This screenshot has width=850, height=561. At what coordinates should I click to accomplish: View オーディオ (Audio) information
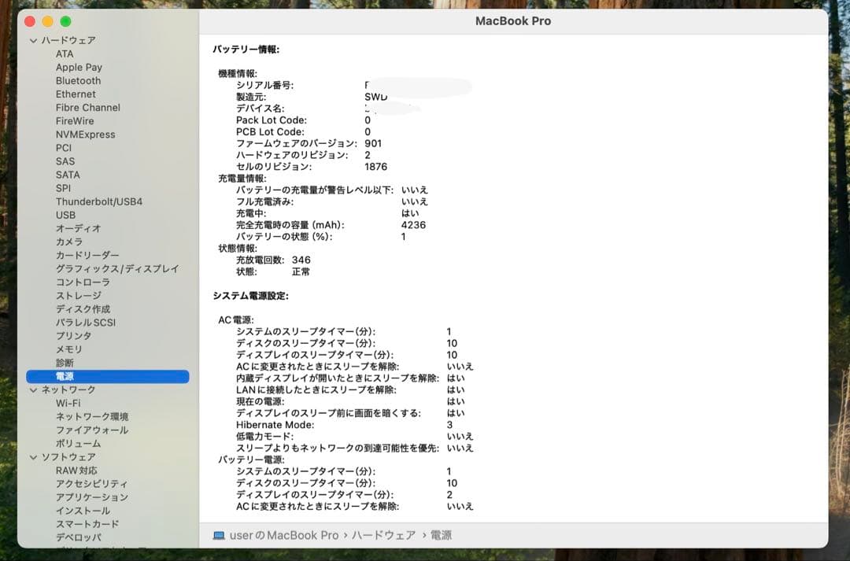point(73,228)
